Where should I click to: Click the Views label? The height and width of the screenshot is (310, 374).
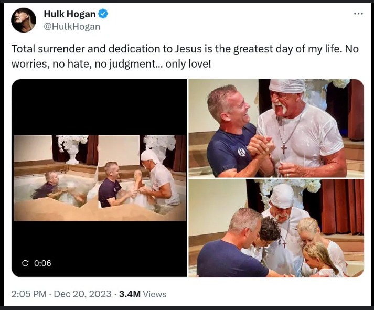(155, 294)
